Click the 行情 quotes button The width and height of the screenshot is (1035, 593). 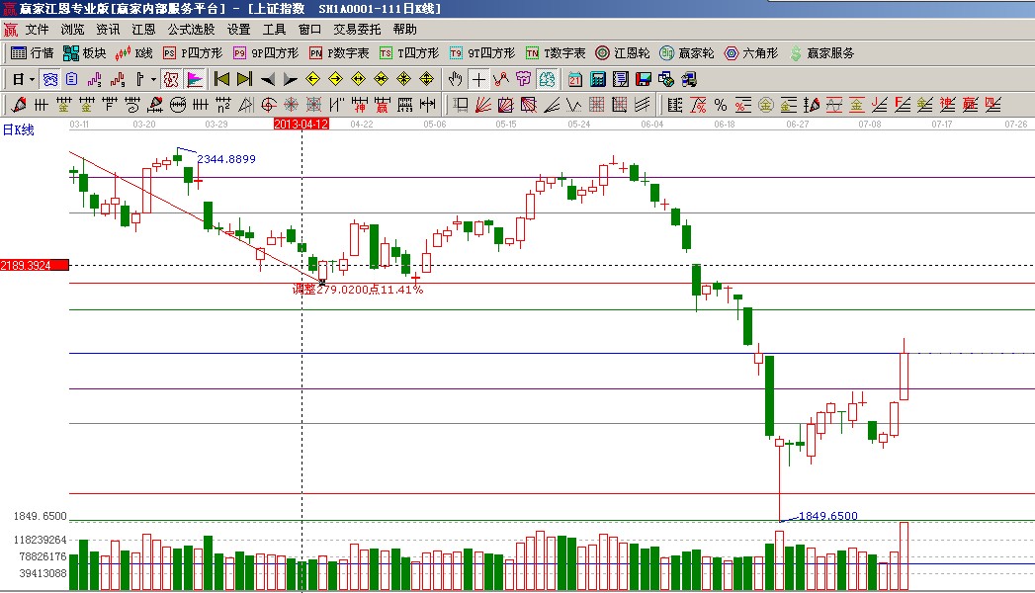(32, 53)
